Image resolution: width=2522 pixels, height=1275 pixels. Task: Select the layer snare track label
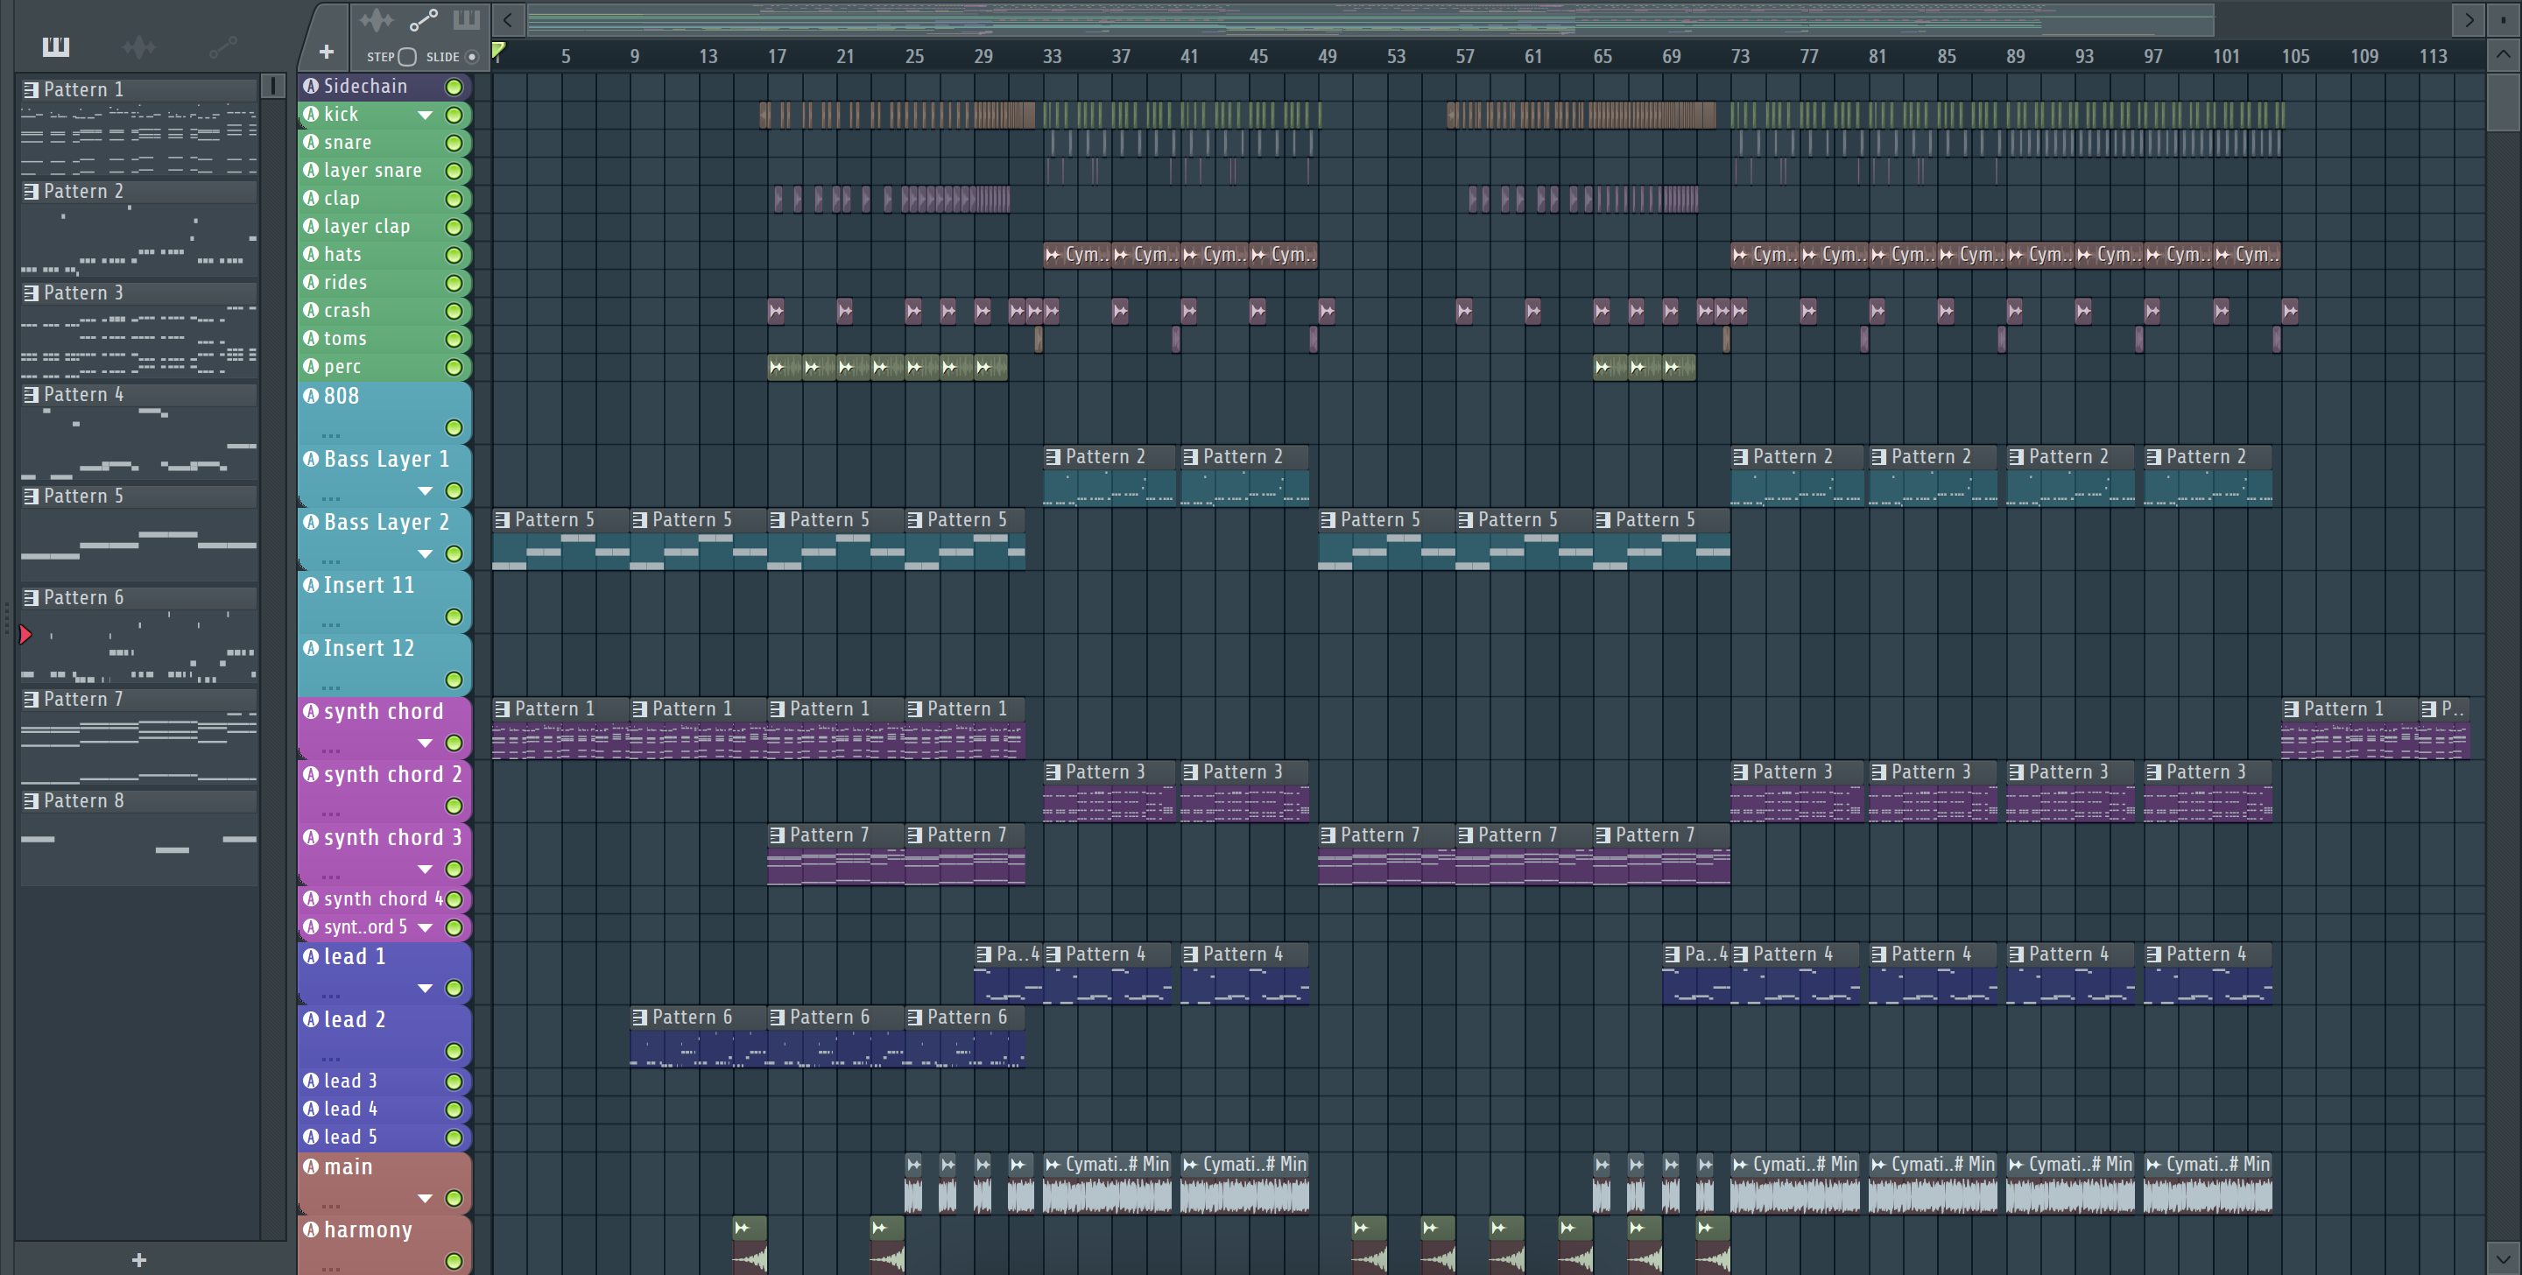(373, 171)
